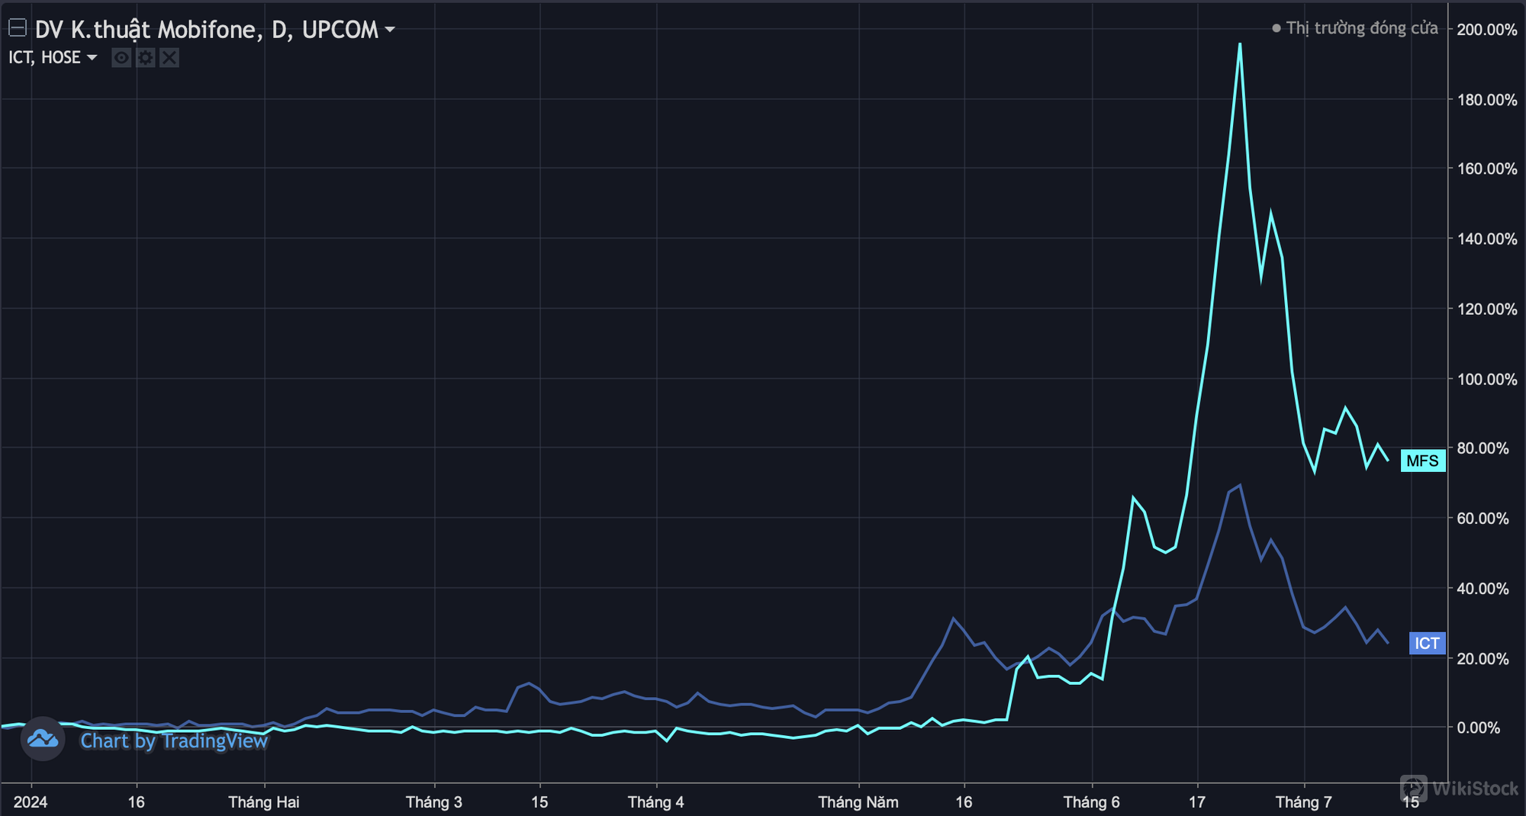The image size is (1526, 816).
Task: Click the market closed status dot
Action: 1276,28
